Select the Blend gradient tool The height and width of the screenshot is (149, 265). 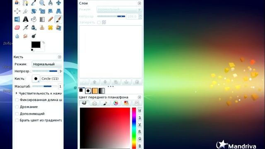click(42, 19)
